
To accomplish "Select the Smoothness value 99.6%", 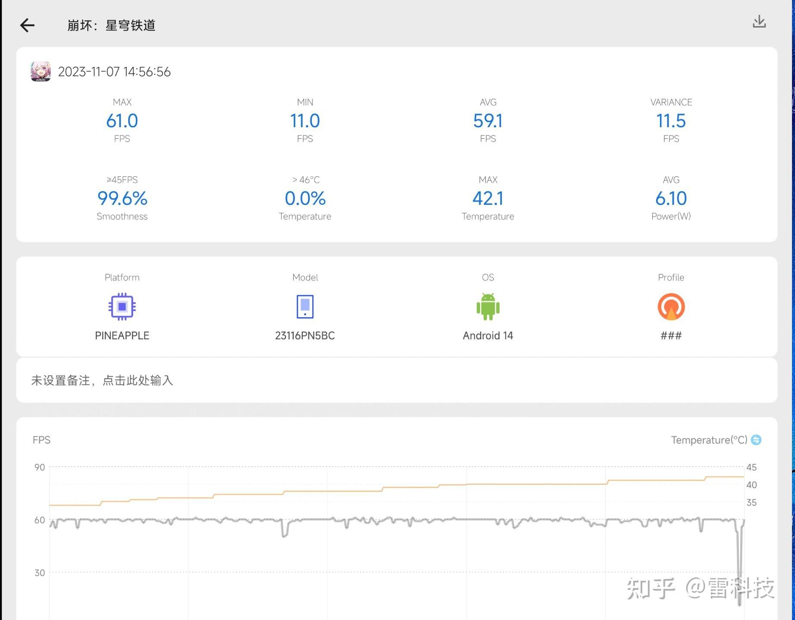I will pyautogui.click(x=122, y=198).
